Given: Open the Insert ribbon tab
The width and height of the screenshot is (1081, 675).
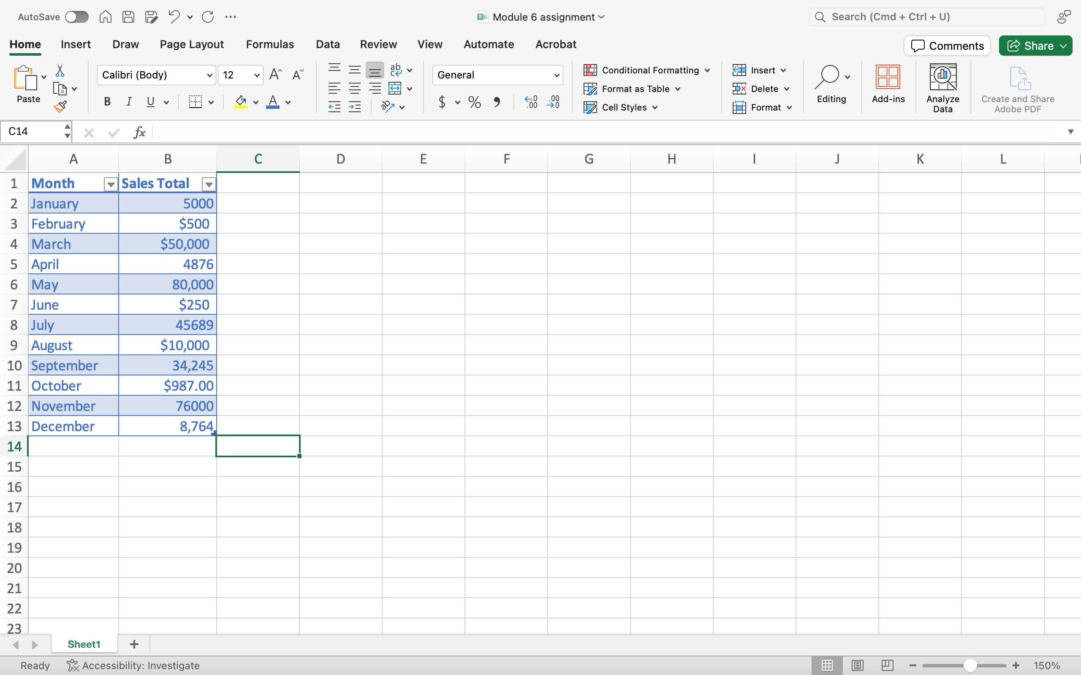Looking at the screenshot, I should (x=76, y=44).
